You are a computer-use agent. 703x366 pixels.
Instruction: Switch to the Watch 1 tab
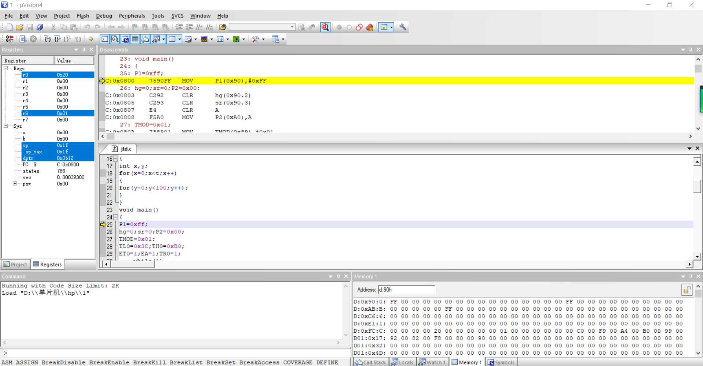(x=432, y=362)
